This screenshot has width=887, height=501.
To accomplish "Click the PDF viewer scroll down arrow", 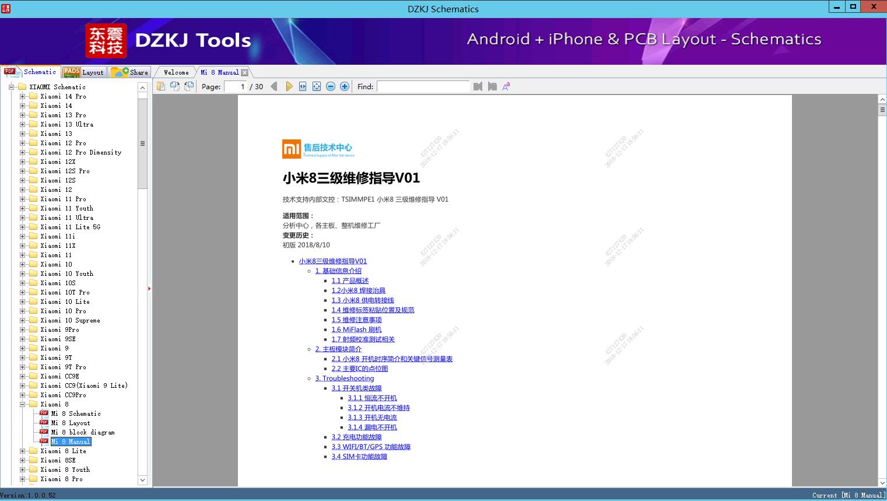I will coord(882,482).
